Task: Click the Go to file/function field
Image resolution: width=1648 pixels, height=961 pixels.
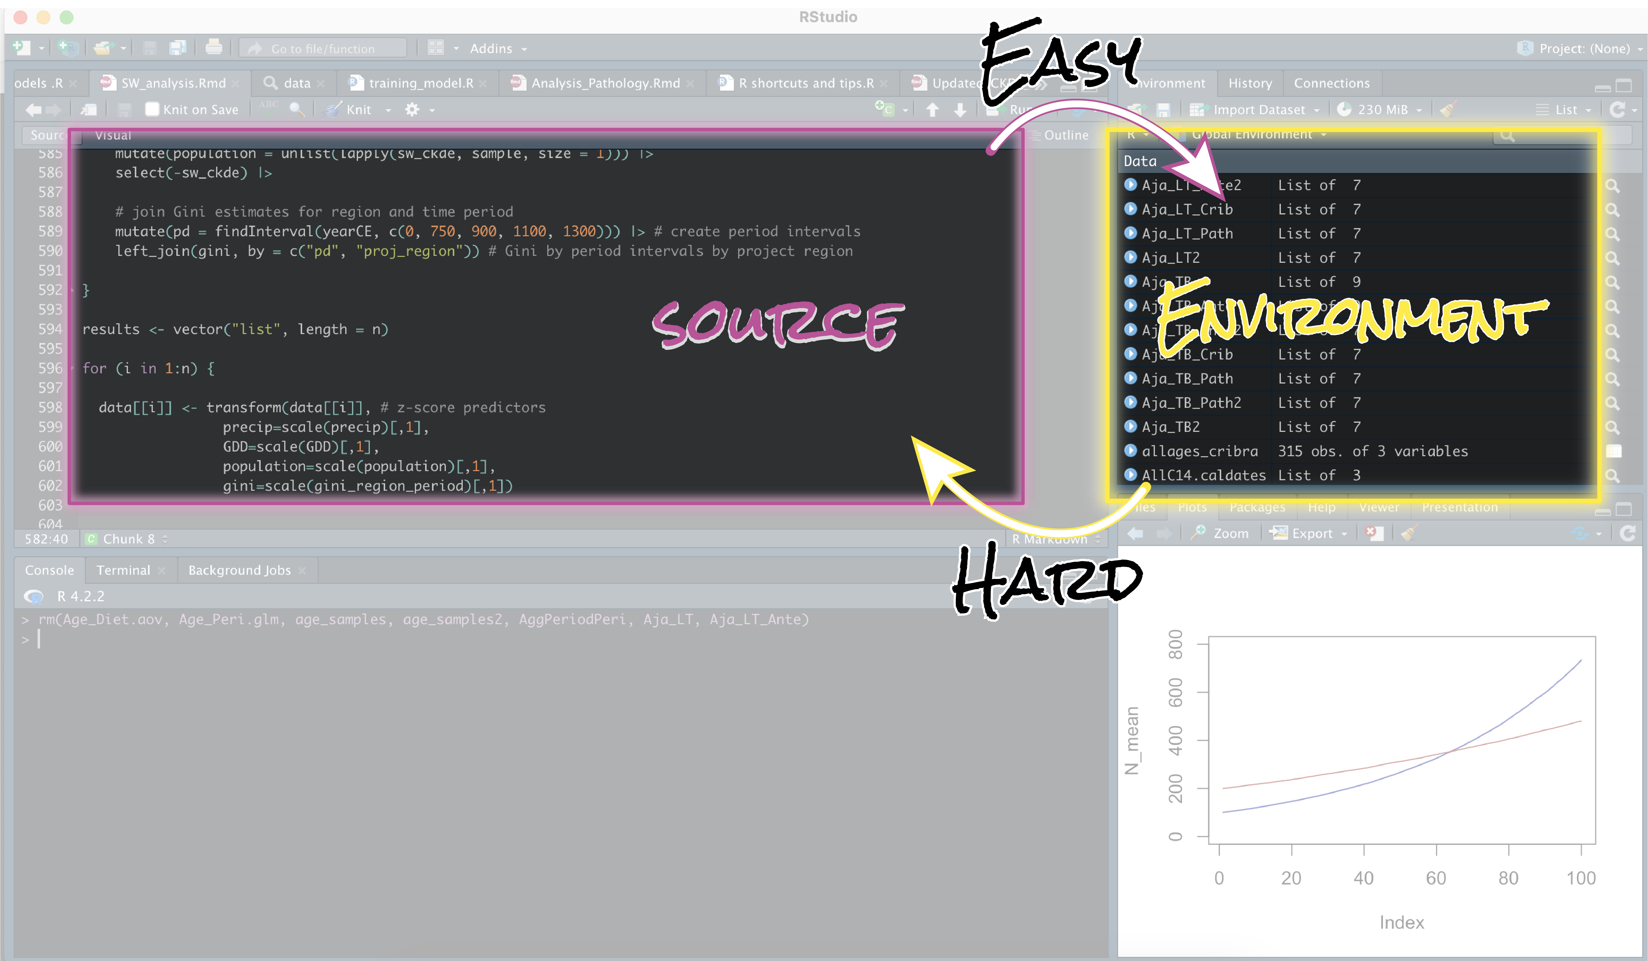Action: pos(323,48)
